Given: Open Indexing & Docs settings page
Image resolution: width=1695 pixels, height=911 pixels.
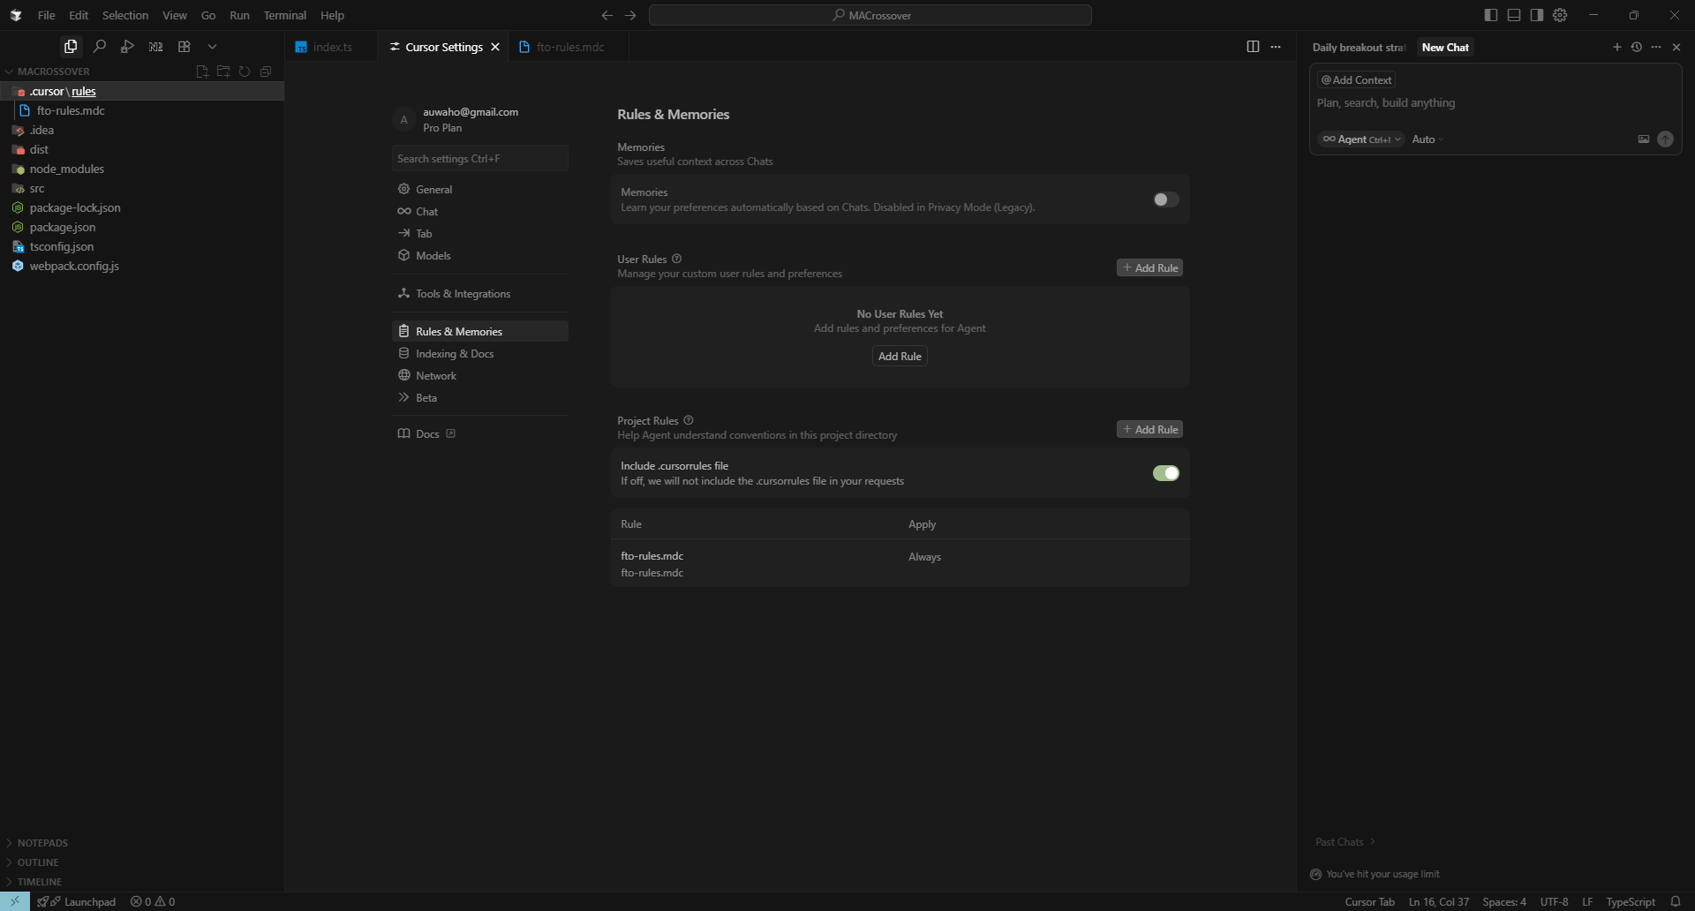Looking at the screenshot, I should 455,353.
